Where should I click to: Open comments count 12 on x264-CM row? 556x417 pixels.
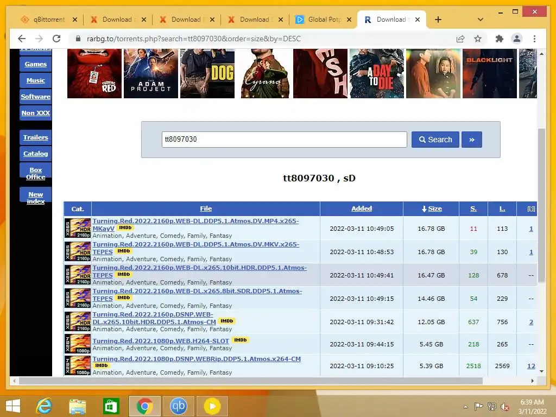531,366
